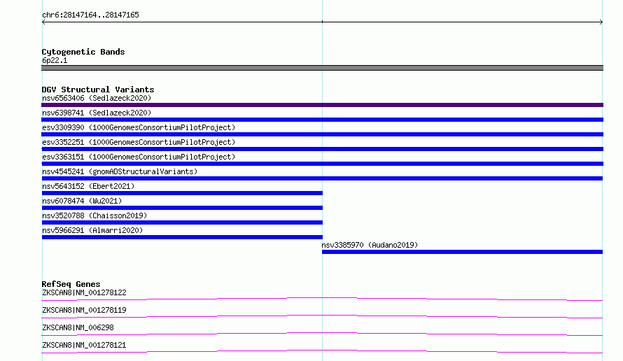Click the blue nsv4545241 variant bar
Image resolution: width=623 pixels, height=361 pixels.
point(322,178)
